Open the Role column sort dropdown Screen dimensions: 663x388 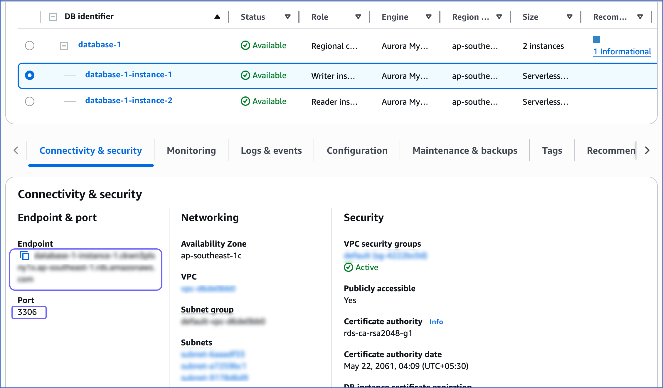[x=358, y=17]
